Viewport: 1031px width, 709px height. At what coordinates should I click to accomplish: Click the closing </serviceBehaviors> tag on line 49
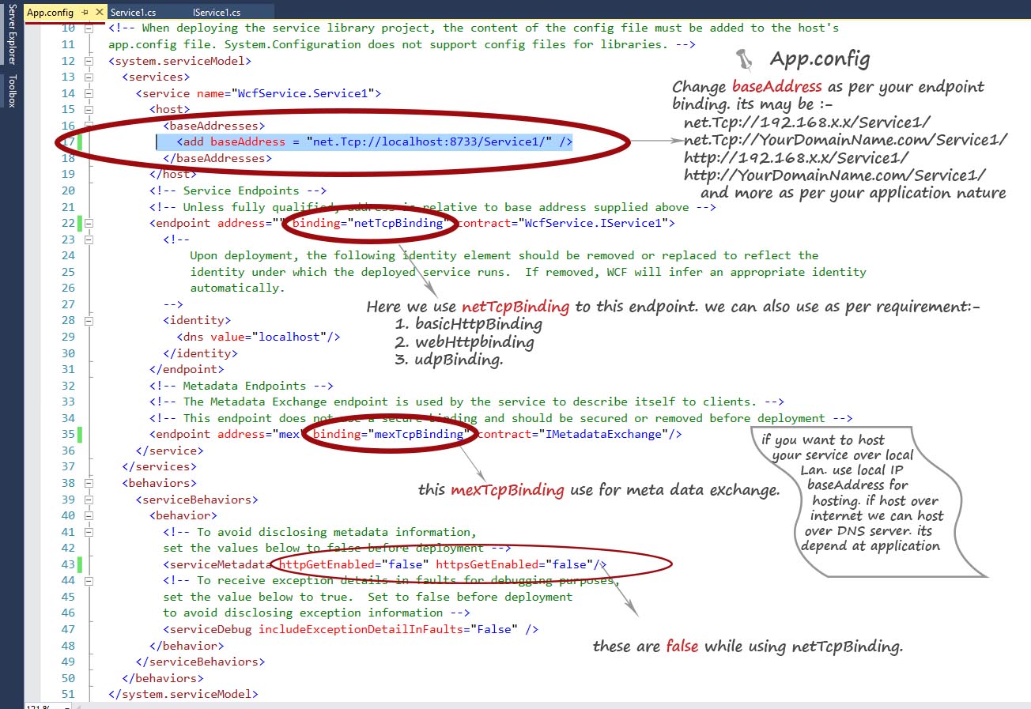coord(200,662)
